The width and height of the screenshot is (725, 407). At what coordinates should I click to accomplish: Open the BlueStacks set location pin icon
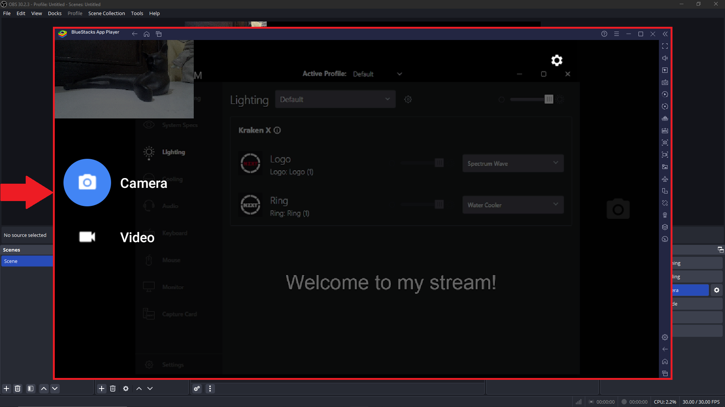(665, 215)
